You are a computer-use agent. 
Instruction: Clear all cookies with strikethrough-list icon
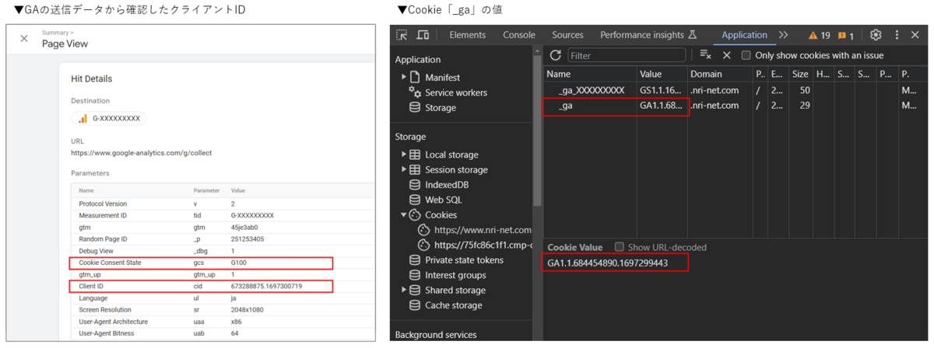click(705, 55)
